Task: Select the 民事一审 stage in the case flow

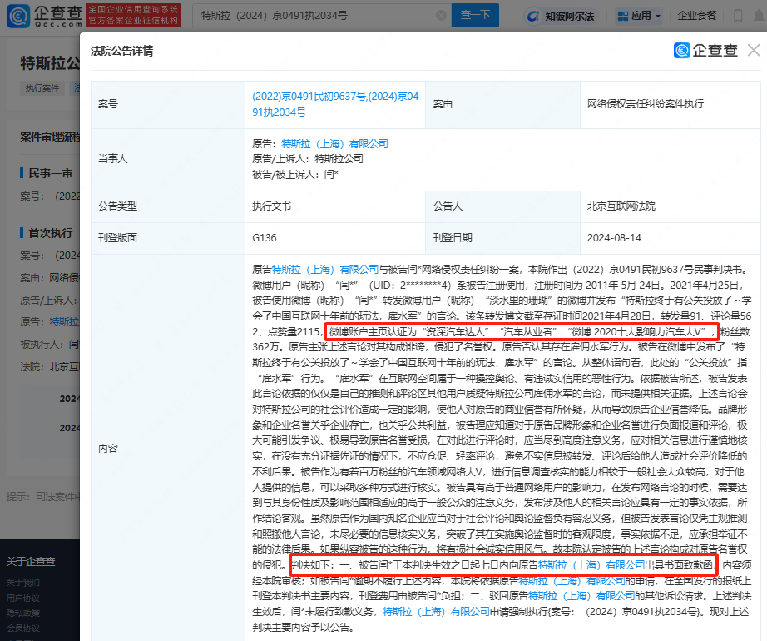Action: (50, 173)
